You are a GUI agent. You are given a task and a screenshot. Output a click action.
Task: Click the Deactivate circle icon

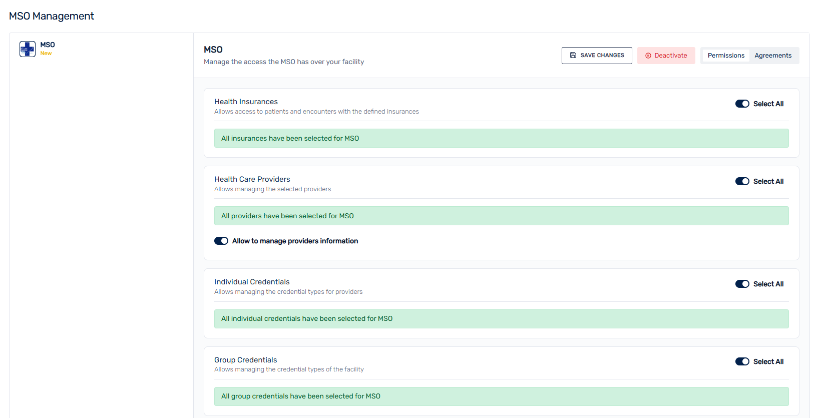648,56
